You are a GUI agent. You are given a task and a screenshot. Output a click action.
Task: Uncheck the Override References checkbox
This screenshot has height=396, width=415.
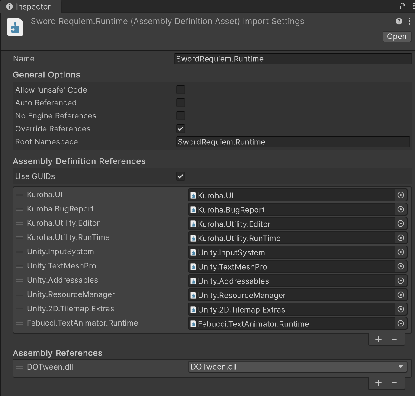(180, 129)
